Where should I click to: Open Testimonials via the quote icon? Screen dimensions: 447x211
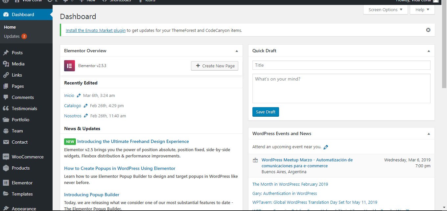pos(6,108)
